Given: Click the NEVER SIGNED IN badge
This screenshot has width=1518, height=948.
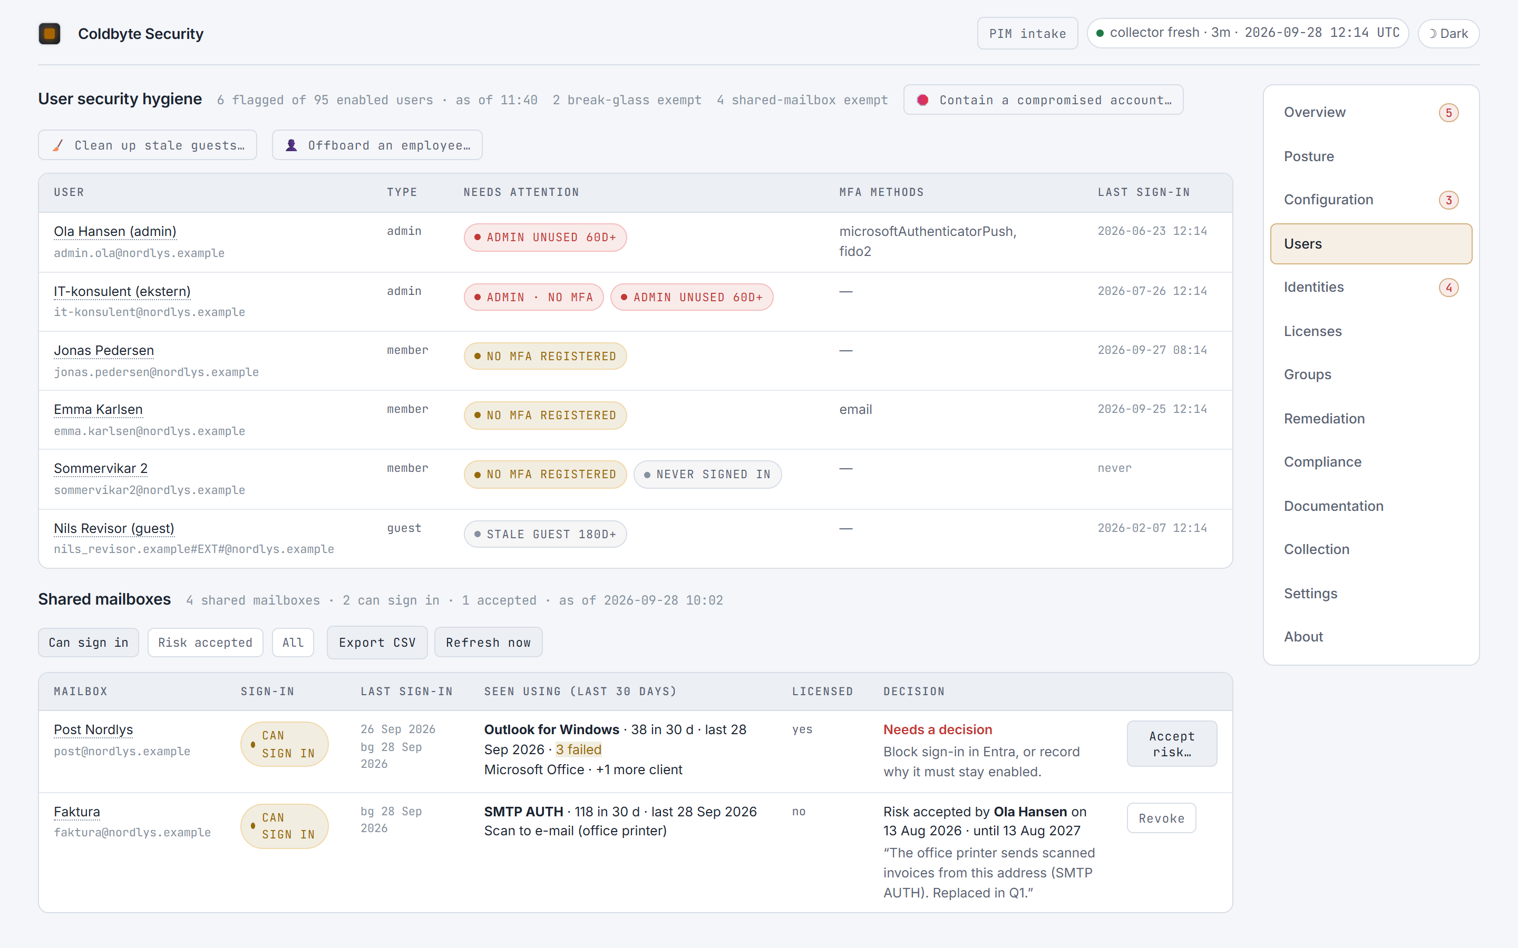Looking at the screenshot, I should click(x=707, y=475).
